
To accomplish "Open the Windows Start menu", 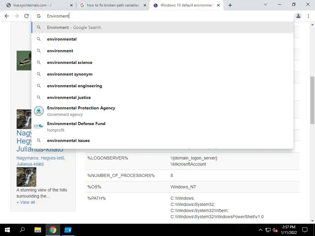I will click(x=7, y=230).
